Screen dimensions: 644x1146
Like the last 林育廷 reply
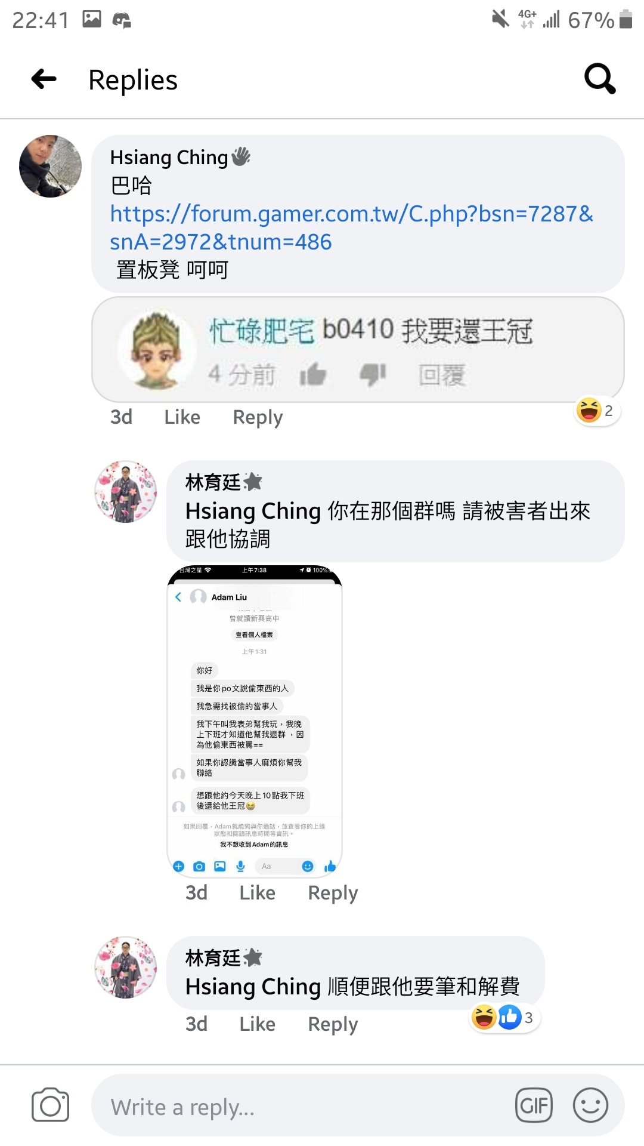coord(257,1024)
